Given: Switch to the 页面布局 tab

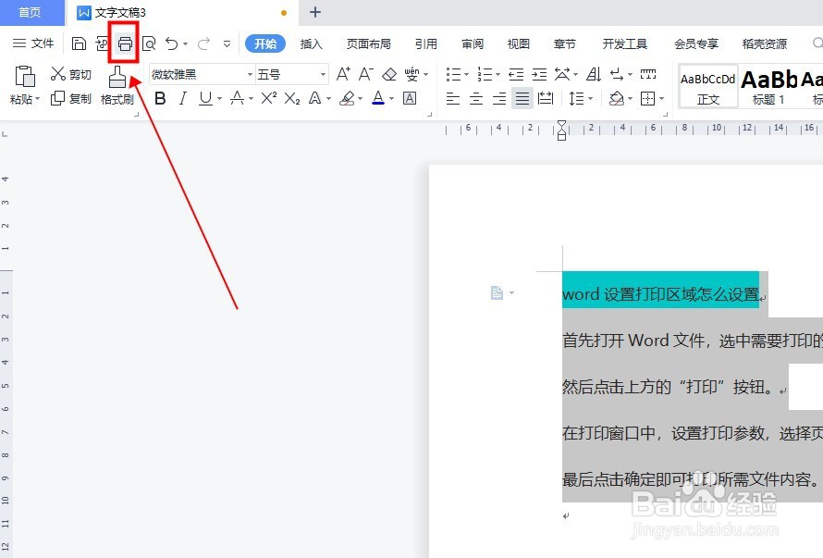Looking at the screenshot, I should [x=368, y=43].
